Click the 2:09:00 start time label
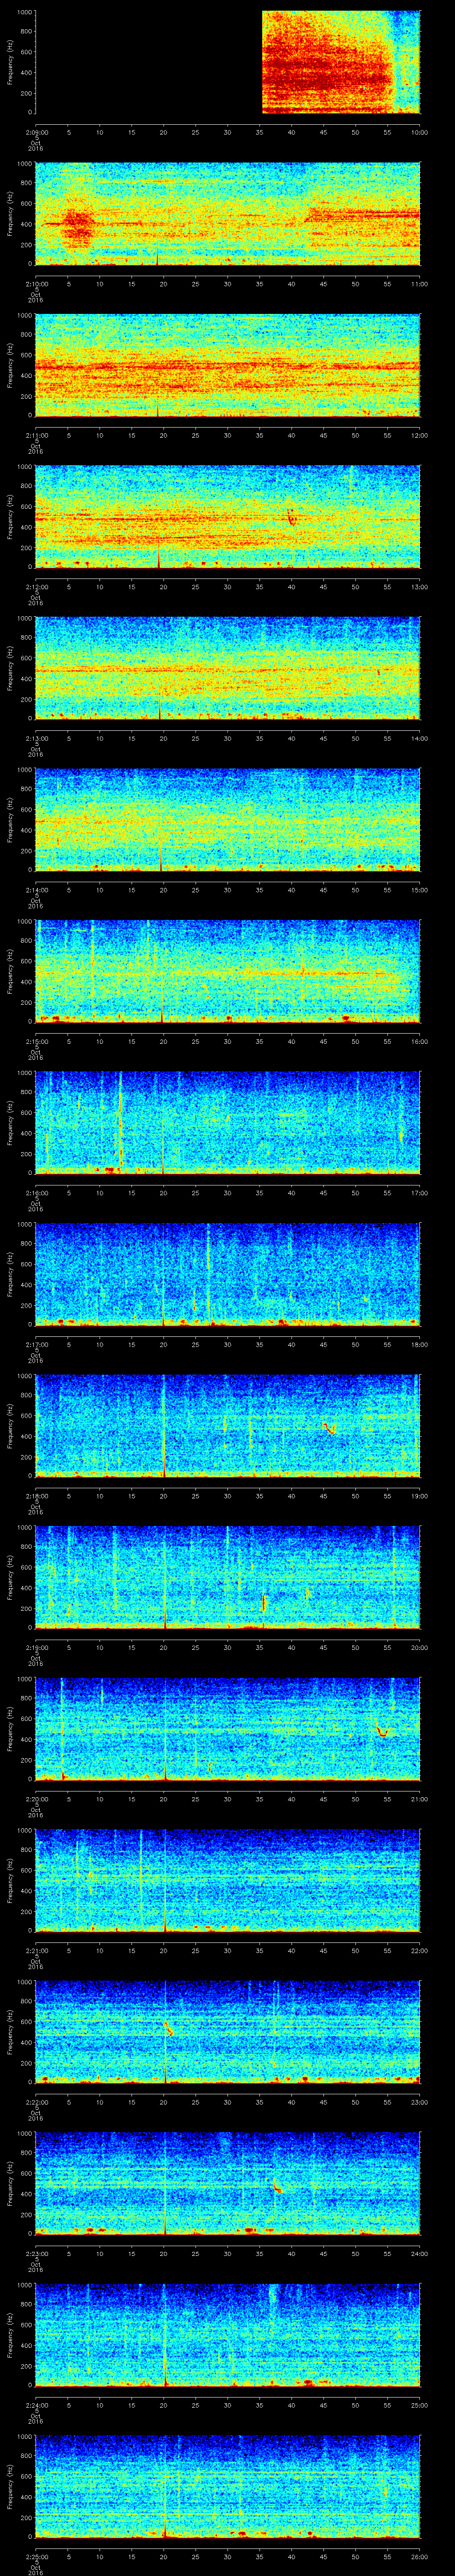455x2576 pixels. (x=36, y=131)
